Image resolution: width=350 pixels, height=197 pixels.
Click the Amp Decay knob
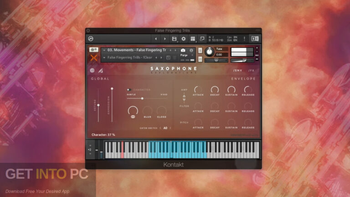click(x=215, y=89)
